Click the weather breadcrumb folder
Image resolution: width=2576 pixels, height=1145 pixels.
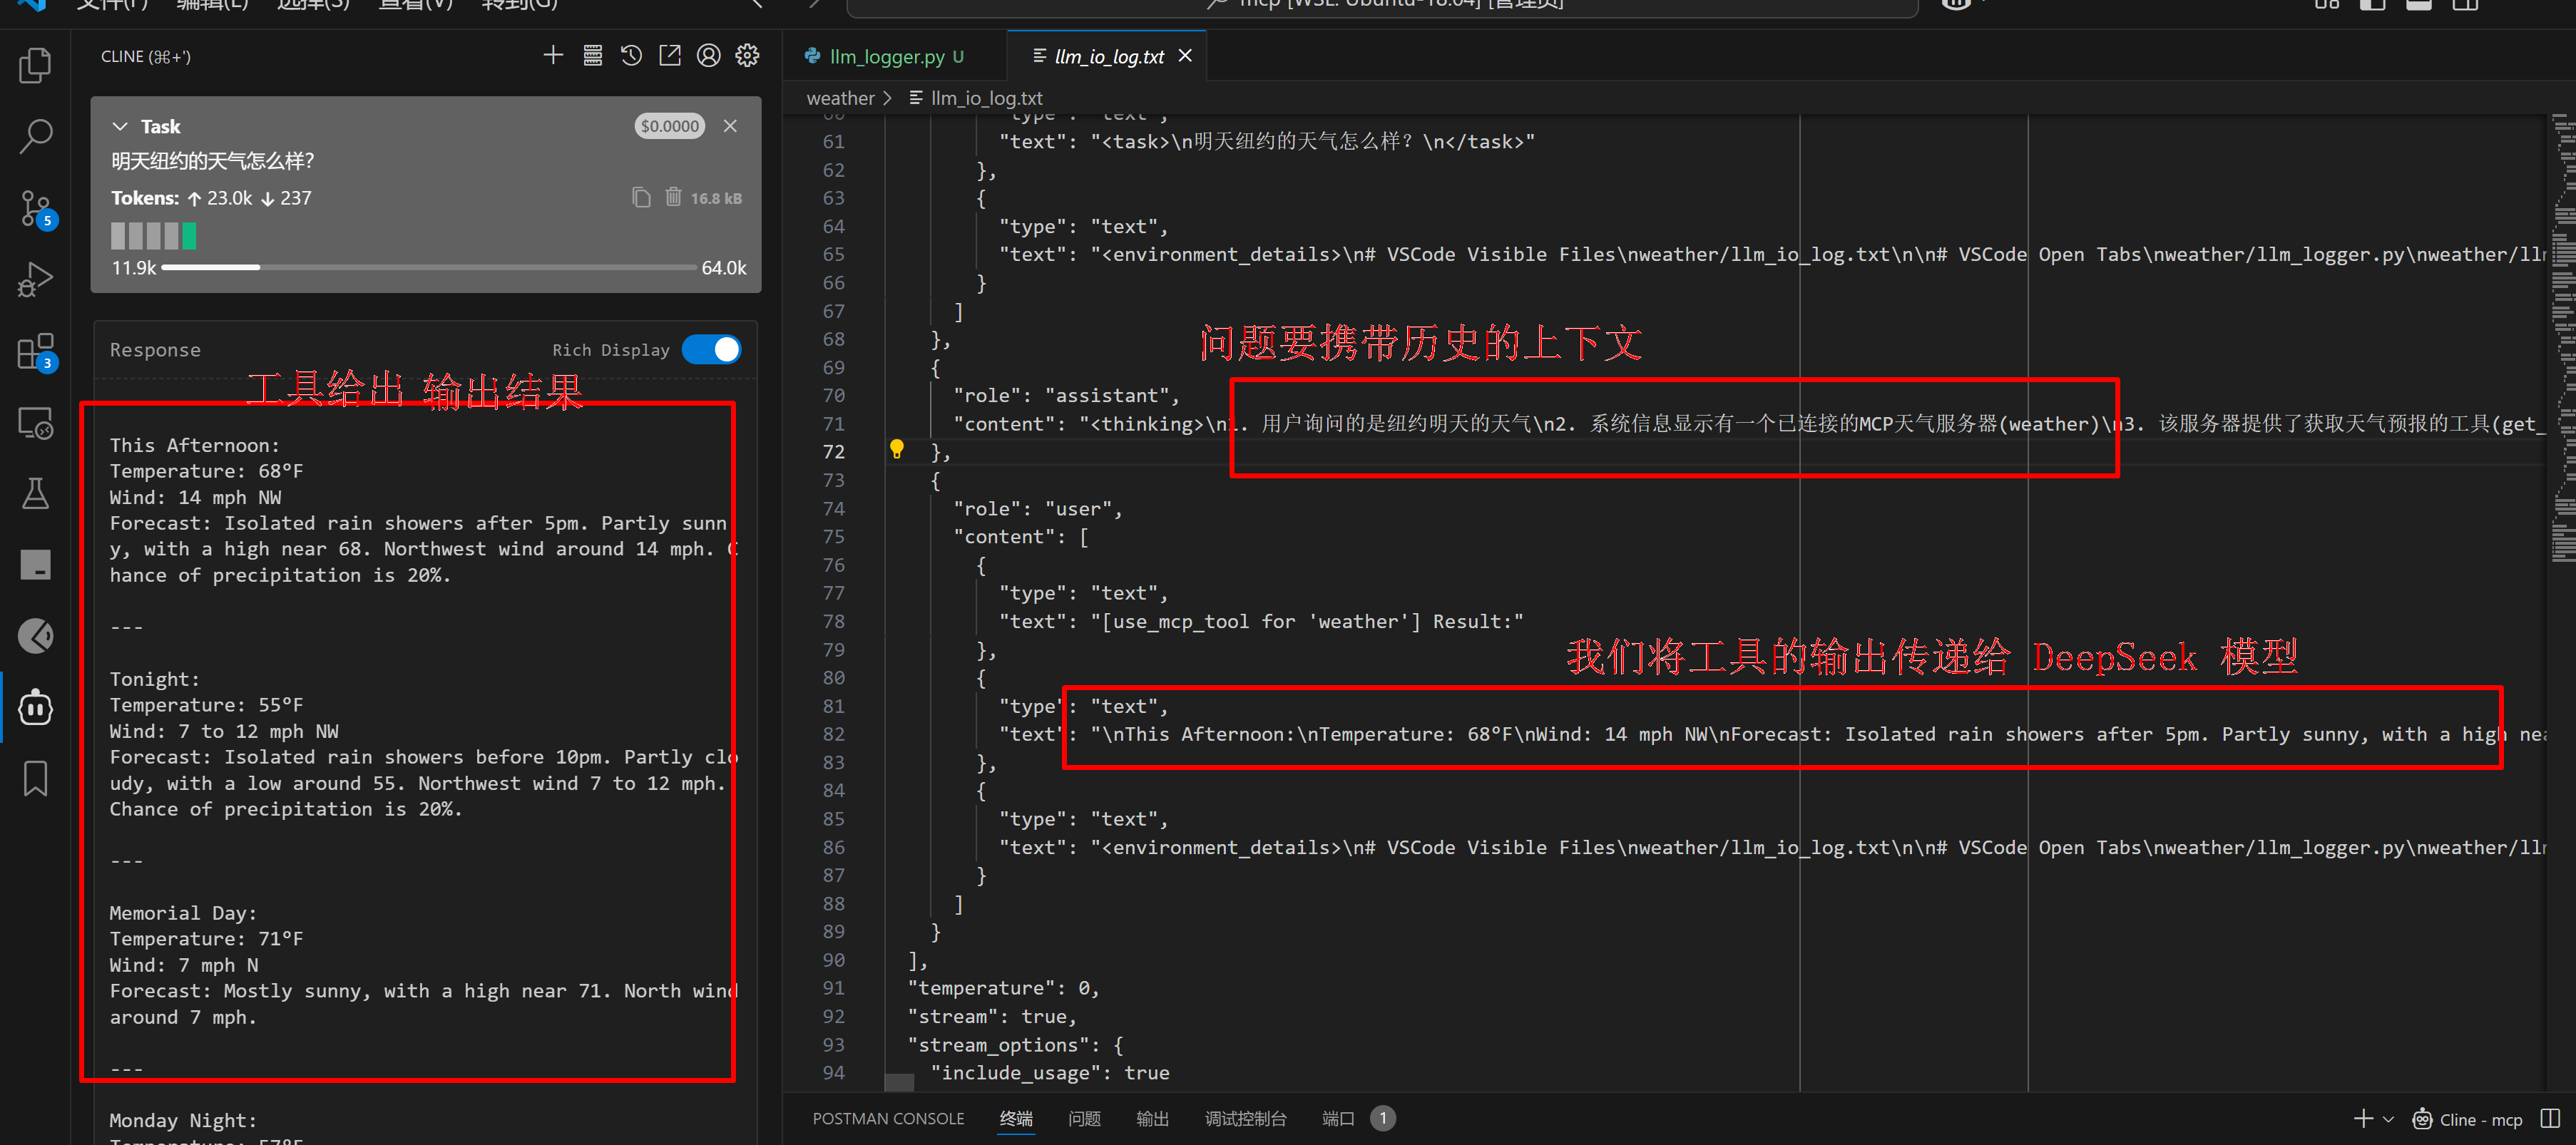(840, 98)
